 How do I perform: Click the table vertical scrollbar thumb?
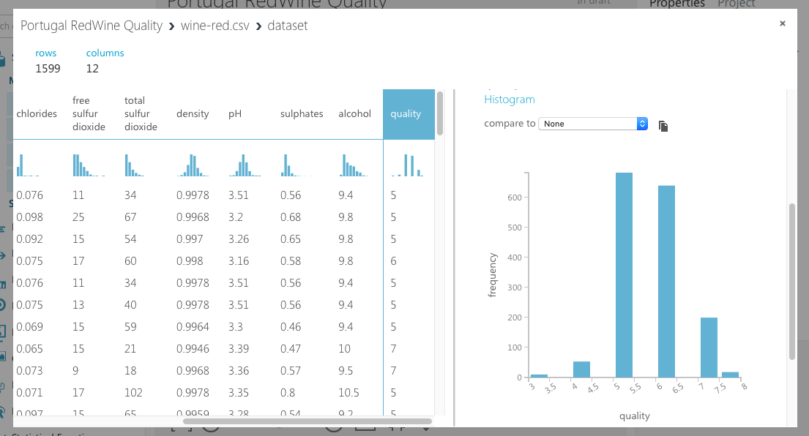tap(439, 113)
